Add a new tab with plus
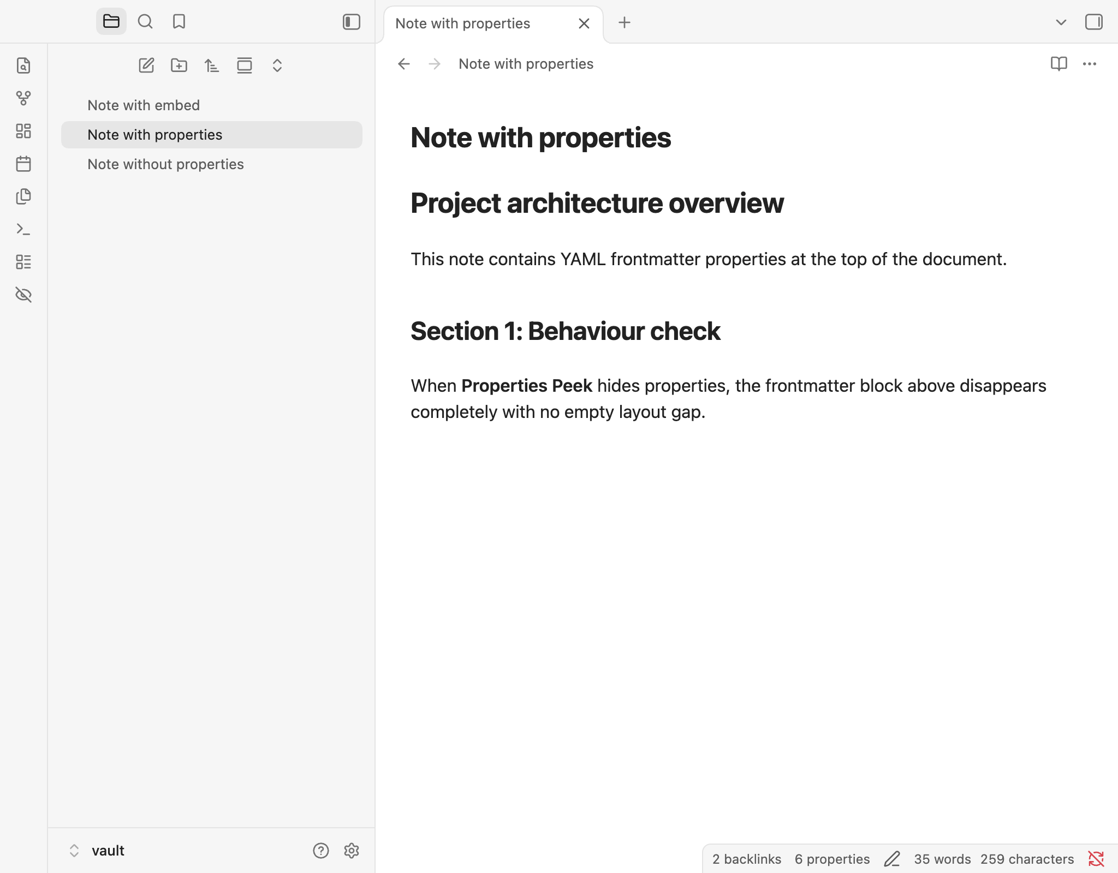The width and height of the screenshot is (1118, 873). (x=625, y=22)
